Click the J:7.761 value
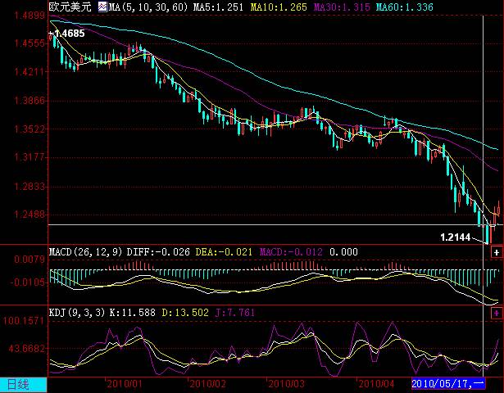This screenshot has height=393, width=504. pyautogui.click(x=235, y=313)
